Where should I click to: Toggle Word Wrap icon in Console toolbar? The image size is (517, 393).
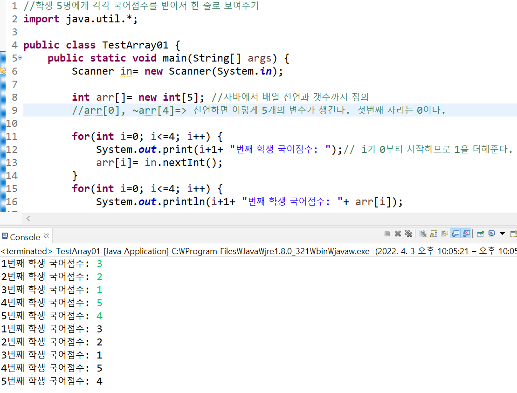(444, 234)
